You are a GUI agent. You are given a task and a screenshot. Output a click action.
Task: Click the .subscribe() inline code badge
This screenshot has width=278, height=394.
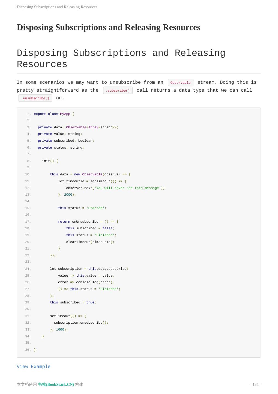pyautogui.click(x=118, y=91)
